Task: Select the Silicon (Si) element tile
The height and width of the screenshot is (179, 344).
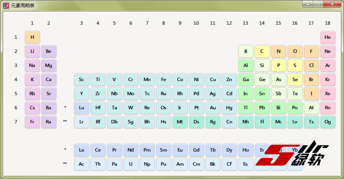Action: 262,66
